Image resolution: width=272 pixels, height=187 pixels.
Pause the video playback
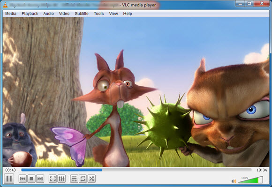tap(9, 179)
